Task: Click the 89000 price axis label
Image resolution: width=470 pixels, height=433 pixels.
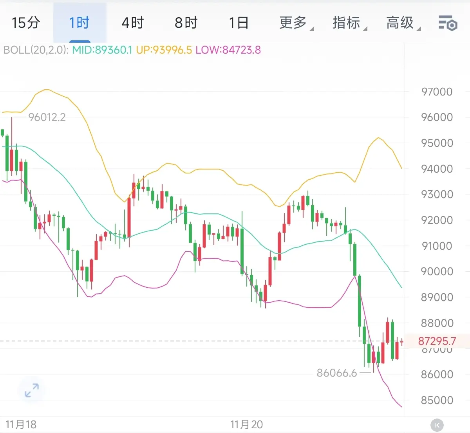Action: 437,297
